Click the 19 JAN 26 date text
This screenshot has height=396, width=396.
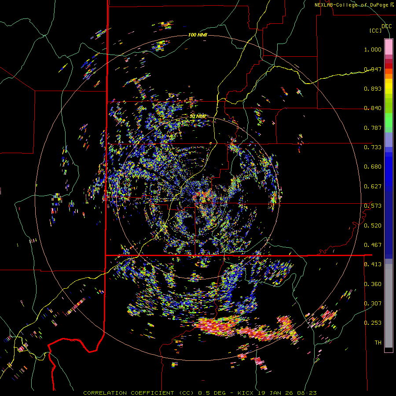point(275,393)
